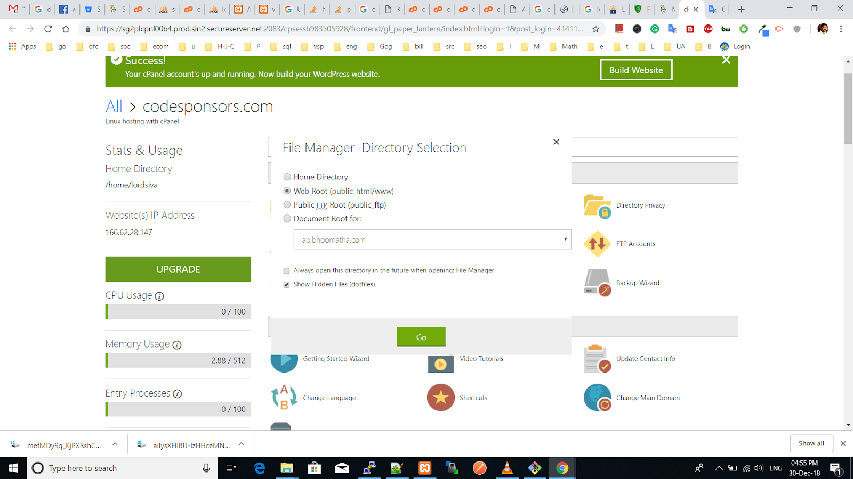
Task: Click Build Website button
Action: tap(636, 70)
